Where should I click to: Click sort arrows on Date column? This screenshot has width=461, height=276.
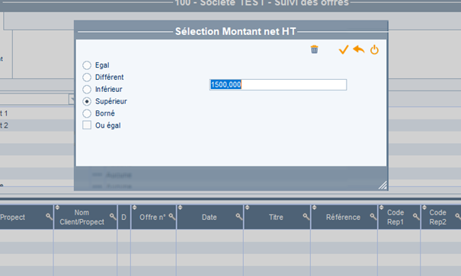click(181, 208)
